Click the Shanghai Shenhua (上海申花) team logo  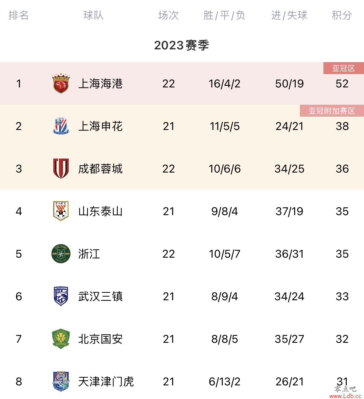point(61,126)
